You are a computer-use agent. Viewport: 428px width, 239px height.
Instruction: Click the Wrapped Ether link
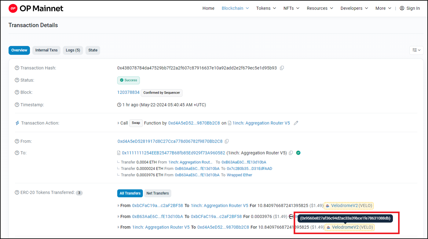click(x=239, y=175)
